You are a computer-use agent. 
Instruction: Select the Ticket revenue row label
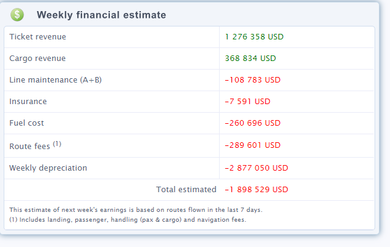click(38, 37)
